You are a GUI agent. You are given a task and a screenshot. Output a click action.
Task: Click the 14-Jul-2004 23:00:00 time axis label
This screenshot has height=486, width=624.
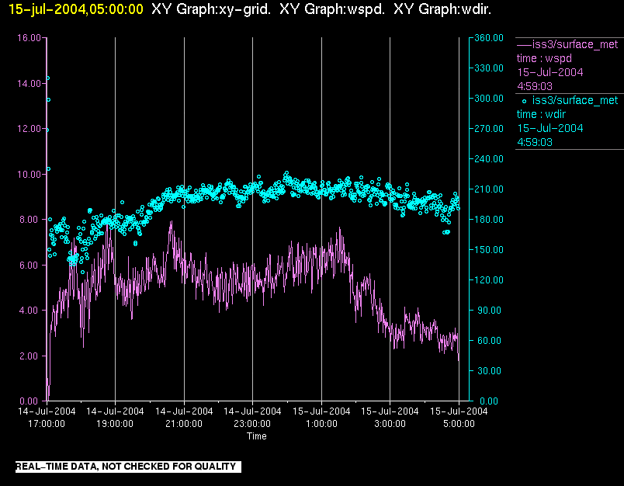click(x=252, y=417)
